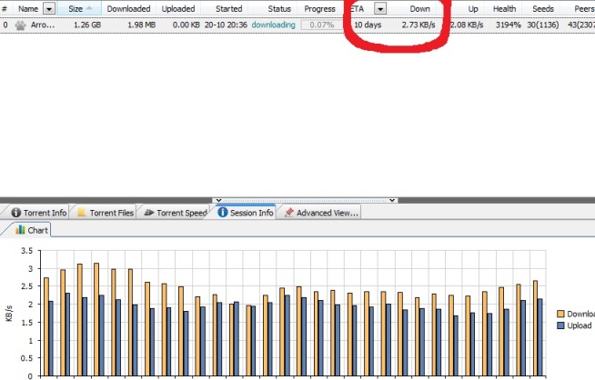This screenshot has width=595, height=380.
Task: Sort by the Status column header
Action: pos(279,8)
